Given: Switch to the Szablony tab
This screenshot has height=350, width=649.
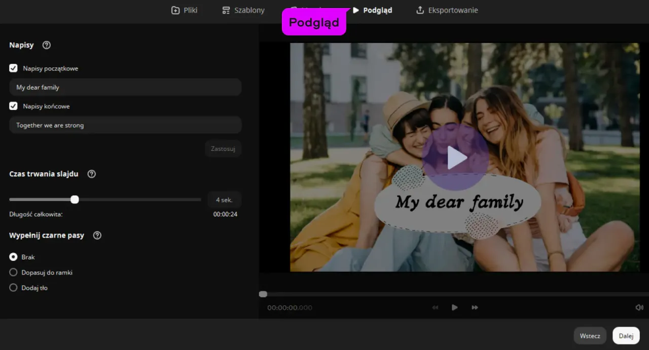Looking at the screenshot, I should [x=243, y=10].
